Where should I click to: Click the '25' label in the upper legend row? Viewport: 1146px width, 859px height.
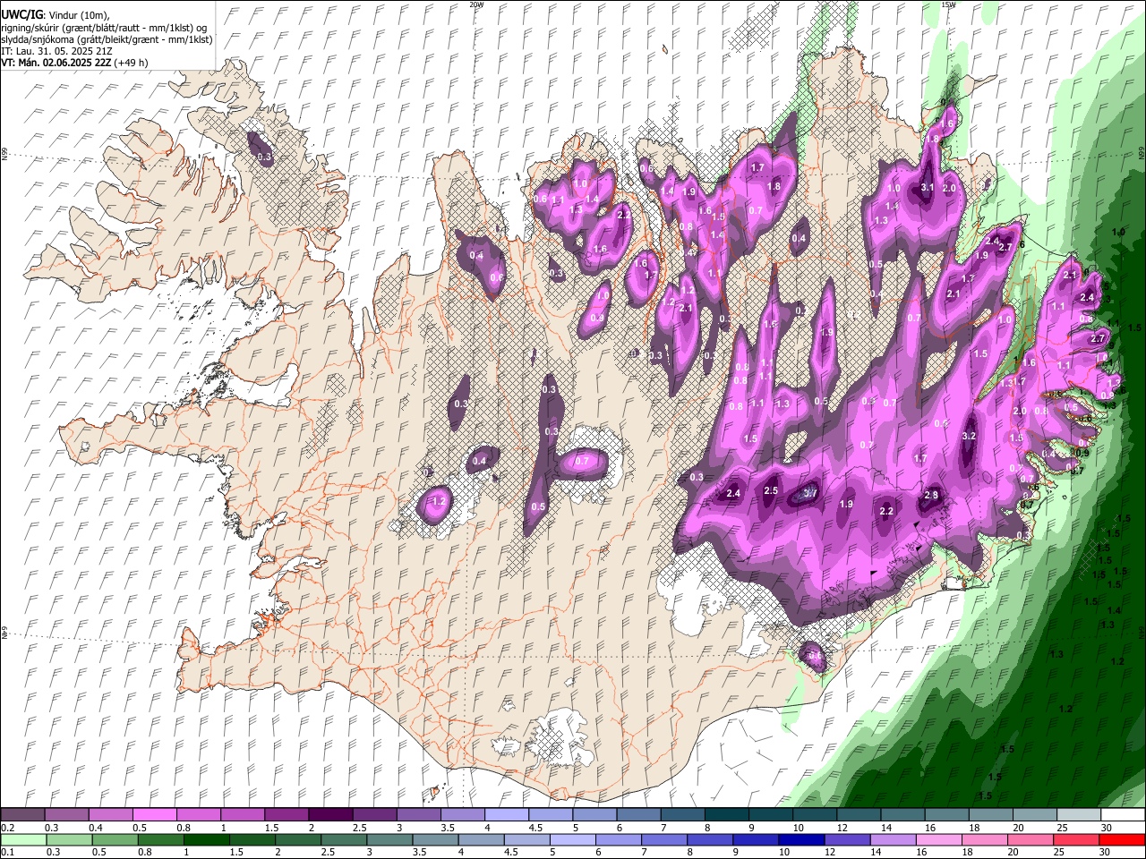1062,828
